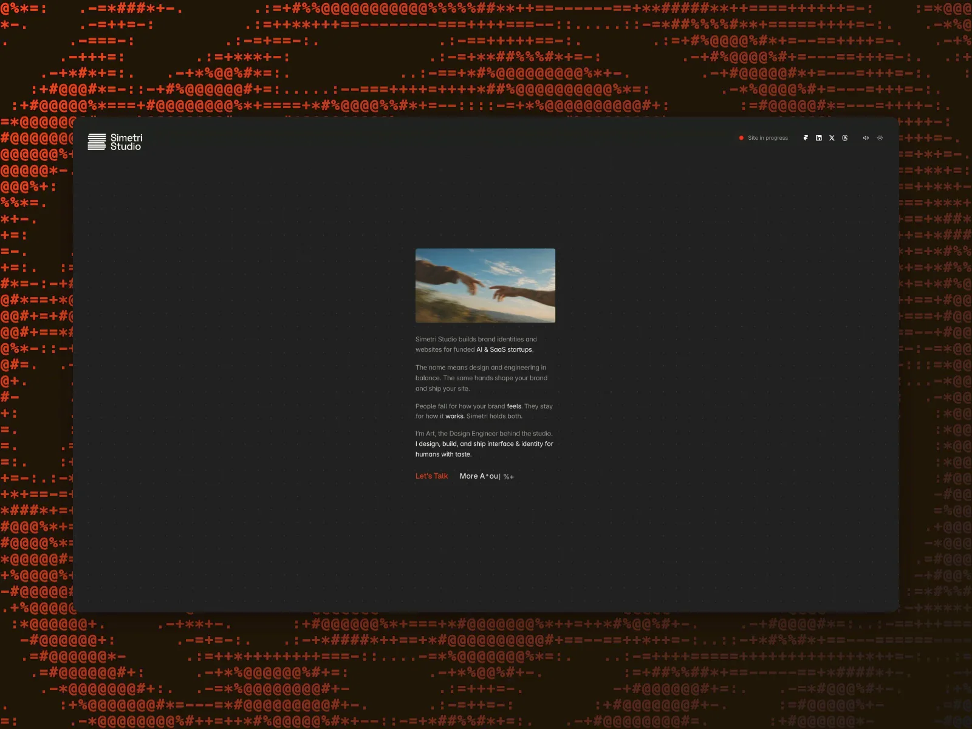
Task: Click the reaching hands image thumbnail
Action: pos(485,286)
